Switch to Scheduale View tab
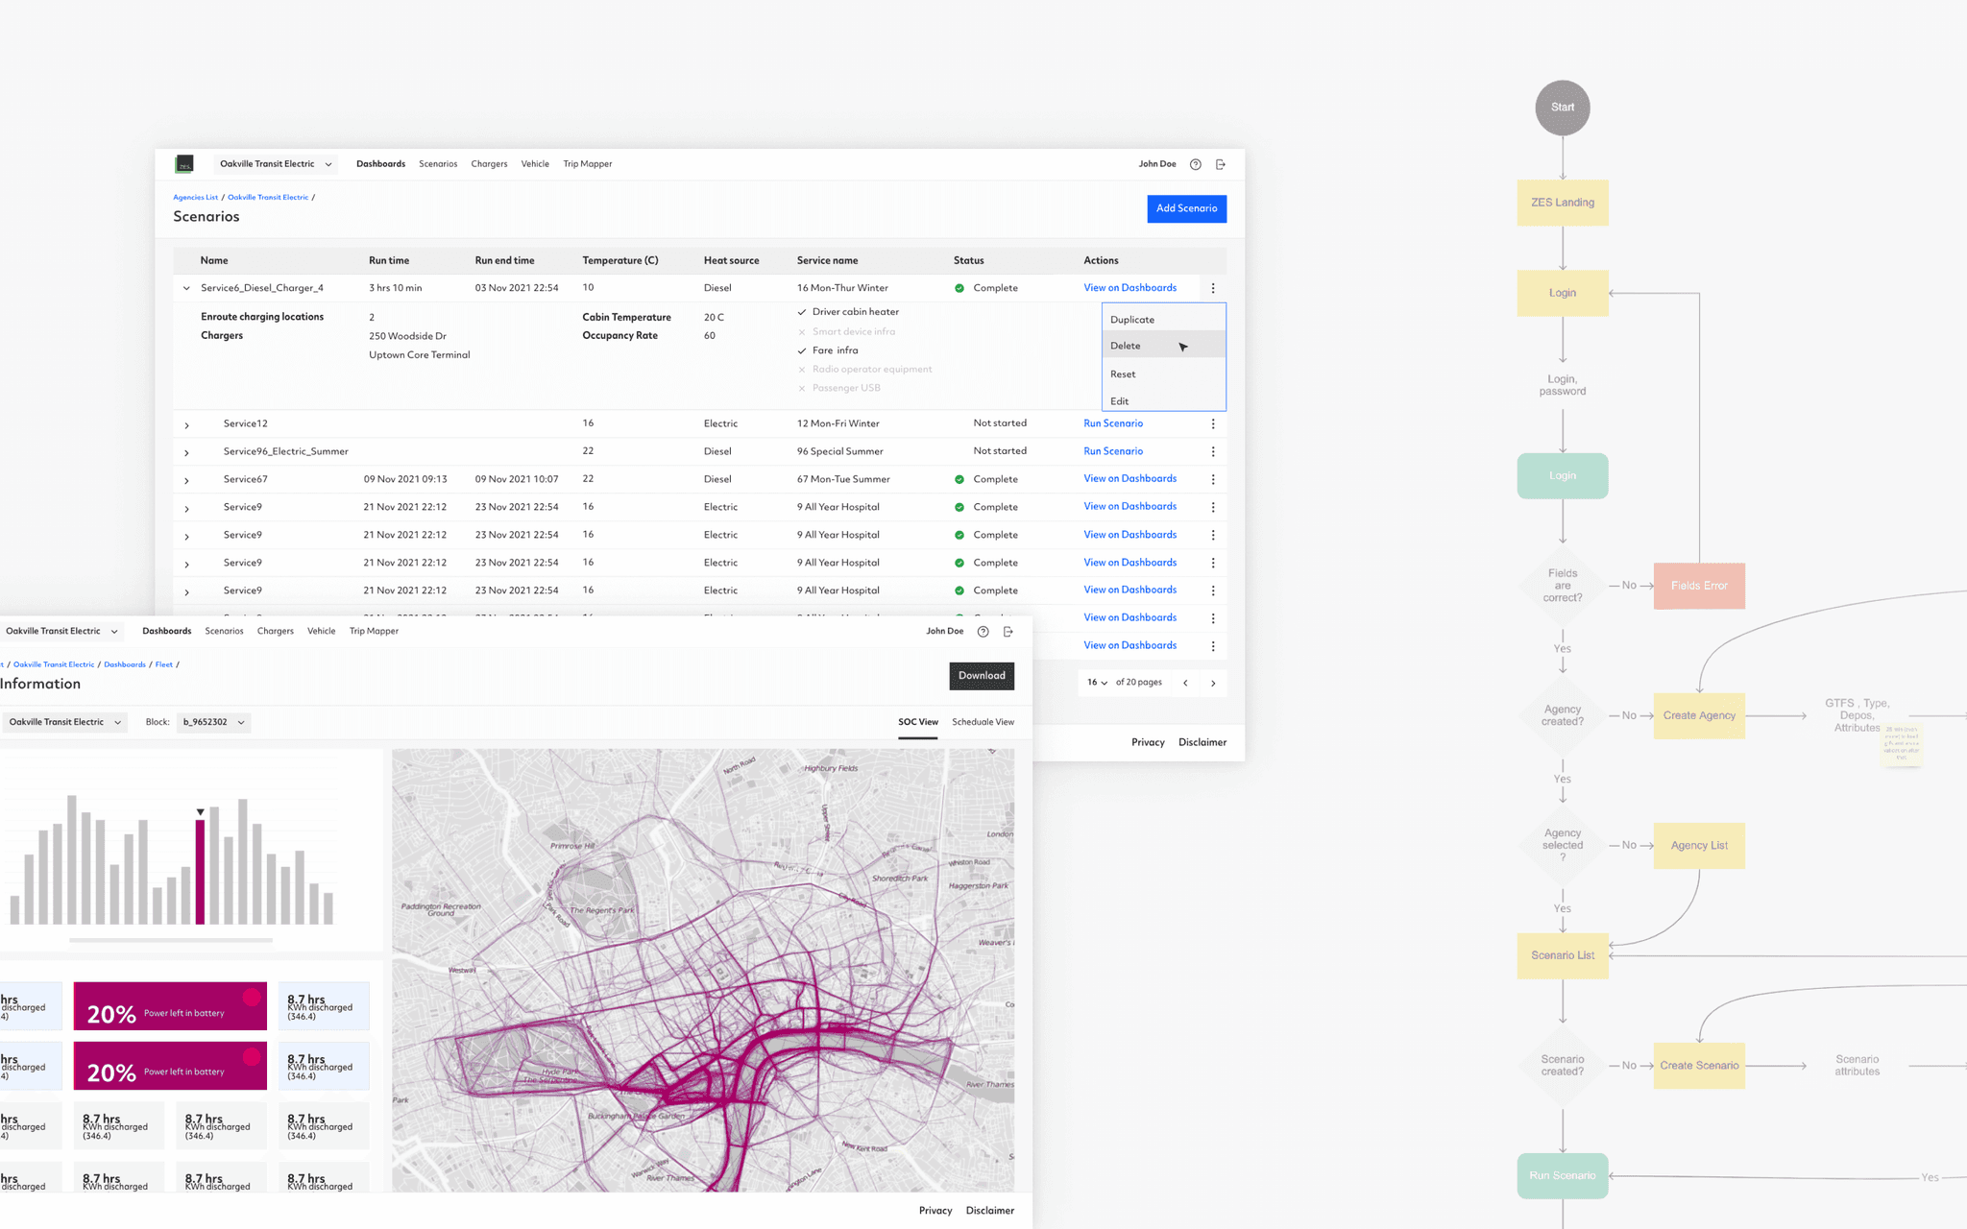The image size is (1967, 1229). tap(983, 722)
